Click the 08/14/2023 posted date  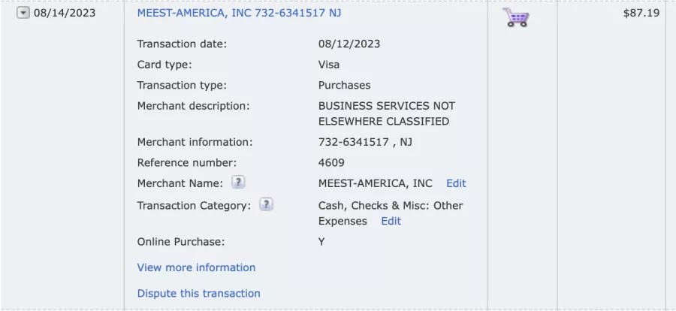click(x=65, y=13)
